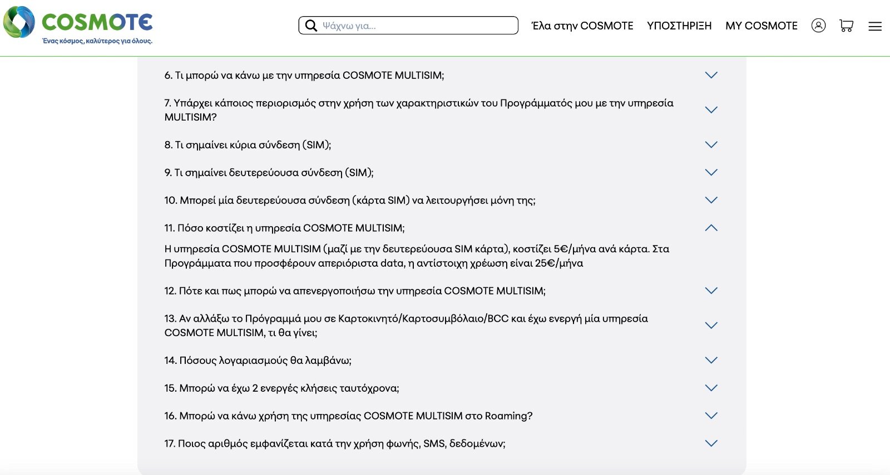Screen dimensions: 890x475
Task: Click the COSMOTE logo
Action: click(78, 26)
